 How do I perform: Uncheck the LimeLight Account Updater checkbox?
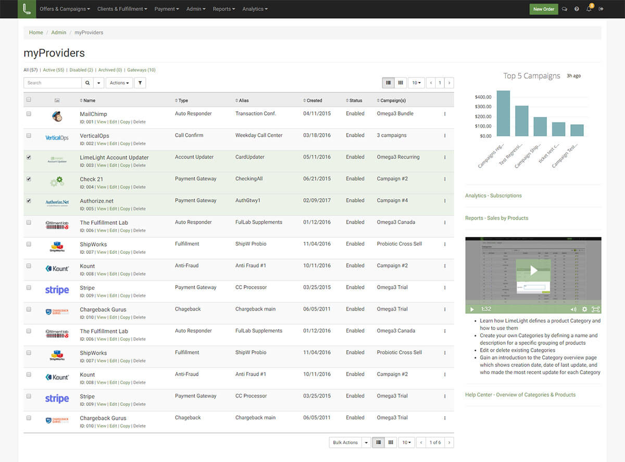coord(29,157)
